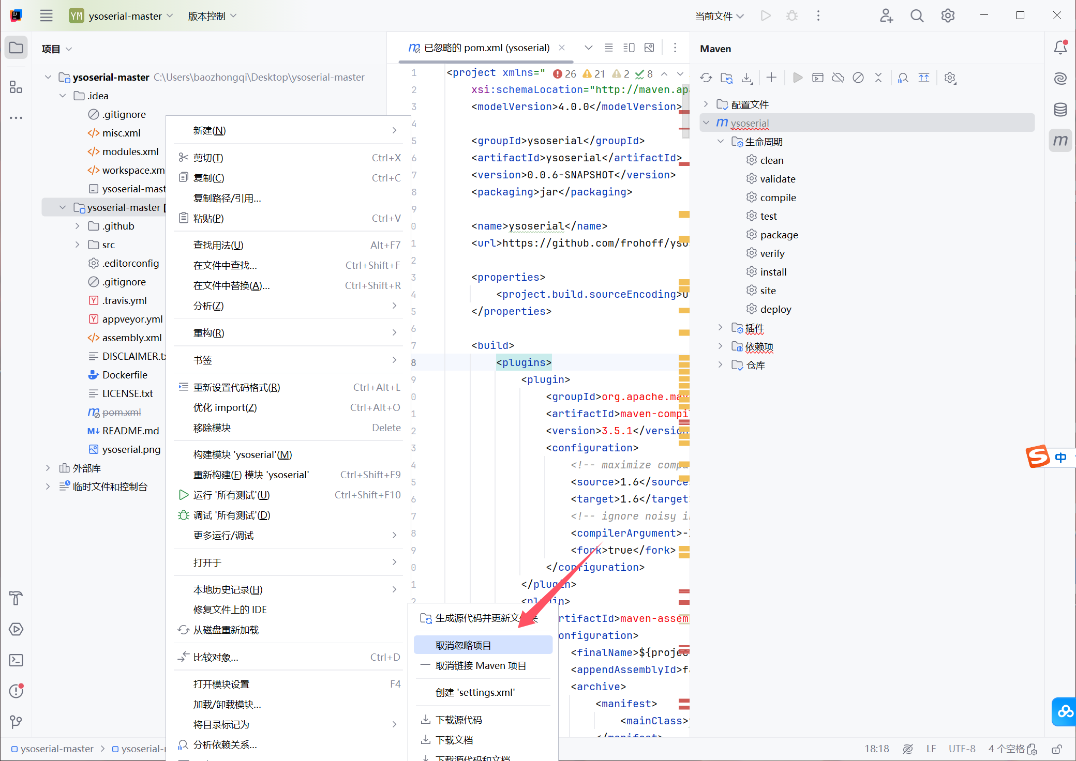Run the install lifecycle goal

click(x=773, y=272)
